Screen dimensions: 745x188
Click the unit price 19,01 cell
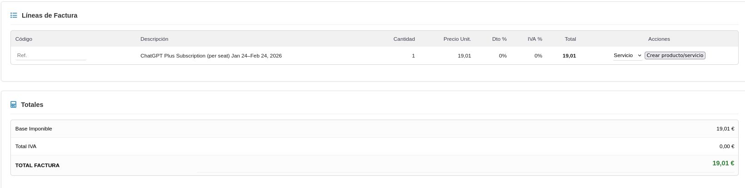coord(464,56)
